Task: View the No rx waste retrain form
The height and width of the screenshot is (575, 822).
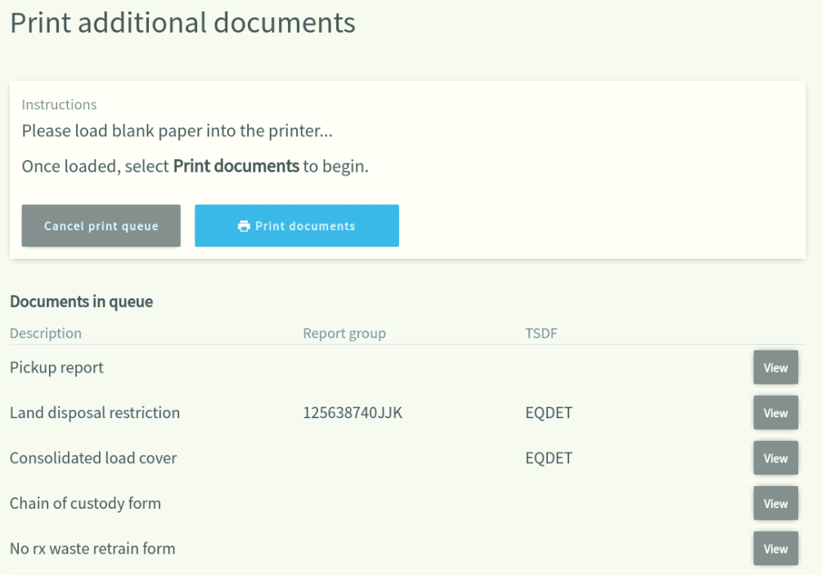Action: (776, 549)
